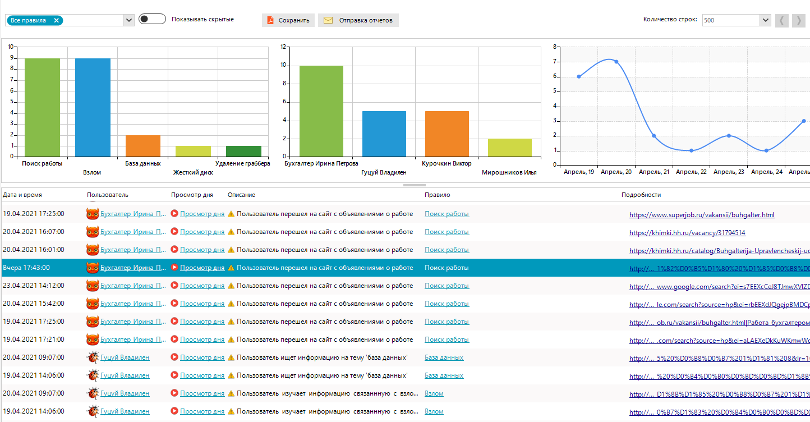Screen dimensions: 810x422
Task: Open 'Отправка отчетов'
Action: pos(358,20)
